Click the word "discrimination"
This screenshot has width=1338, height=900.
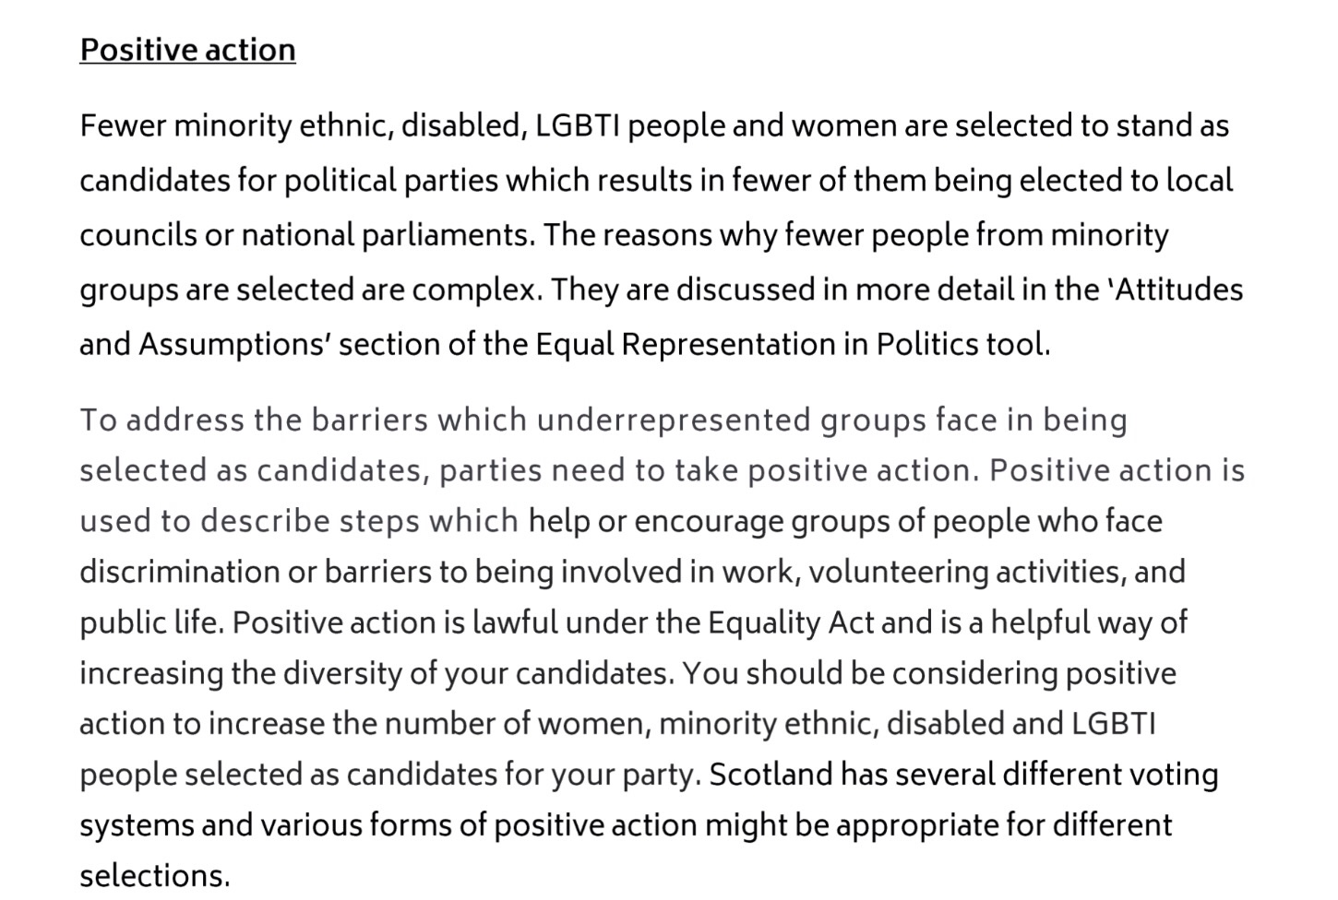(180, 573)
